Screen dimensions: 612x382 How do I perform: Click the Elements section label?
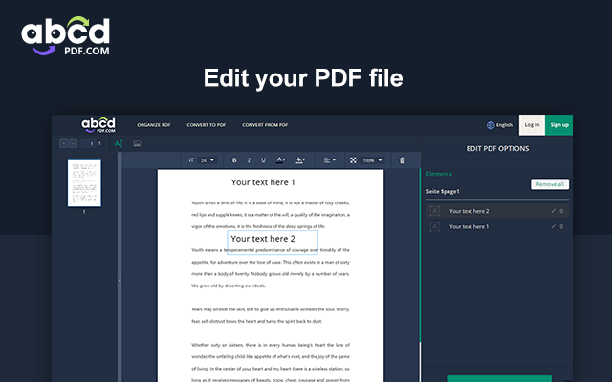pos(439,174)
